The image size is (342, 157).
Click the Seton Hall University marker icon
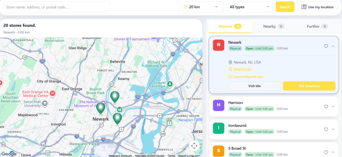pyautogui.click(x=45, y=103)
